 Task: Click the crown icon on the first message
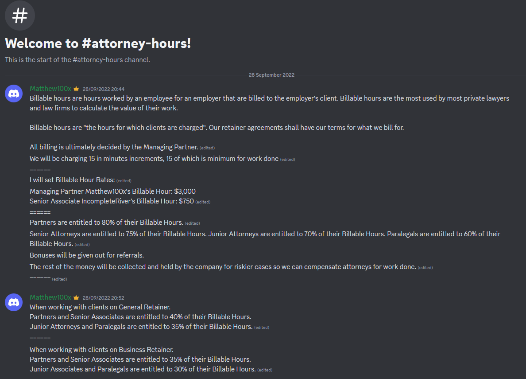pyautogui.click(x=76, y=89)
